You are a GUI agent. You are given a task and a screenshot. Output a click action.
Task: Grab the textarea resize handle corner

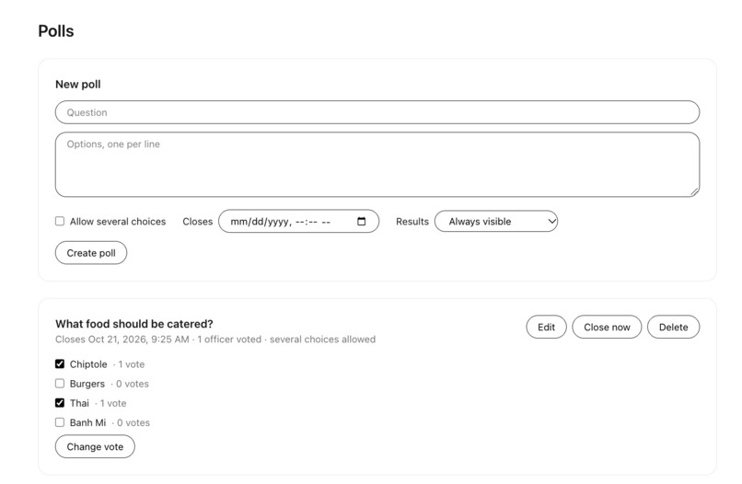[x=694, y=191]
